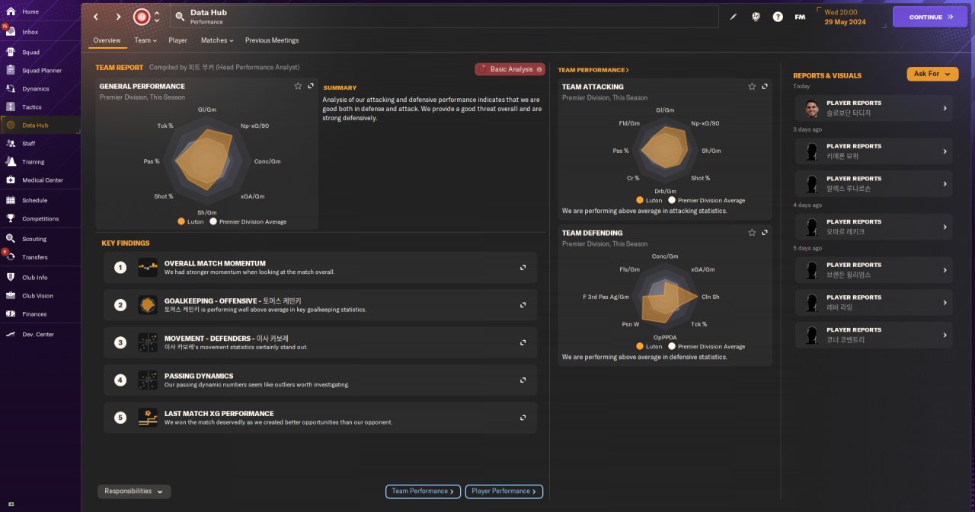Screen dimensions: 975x512
Task: Click the club selector up-down arrows
Action: click(156, 17)
